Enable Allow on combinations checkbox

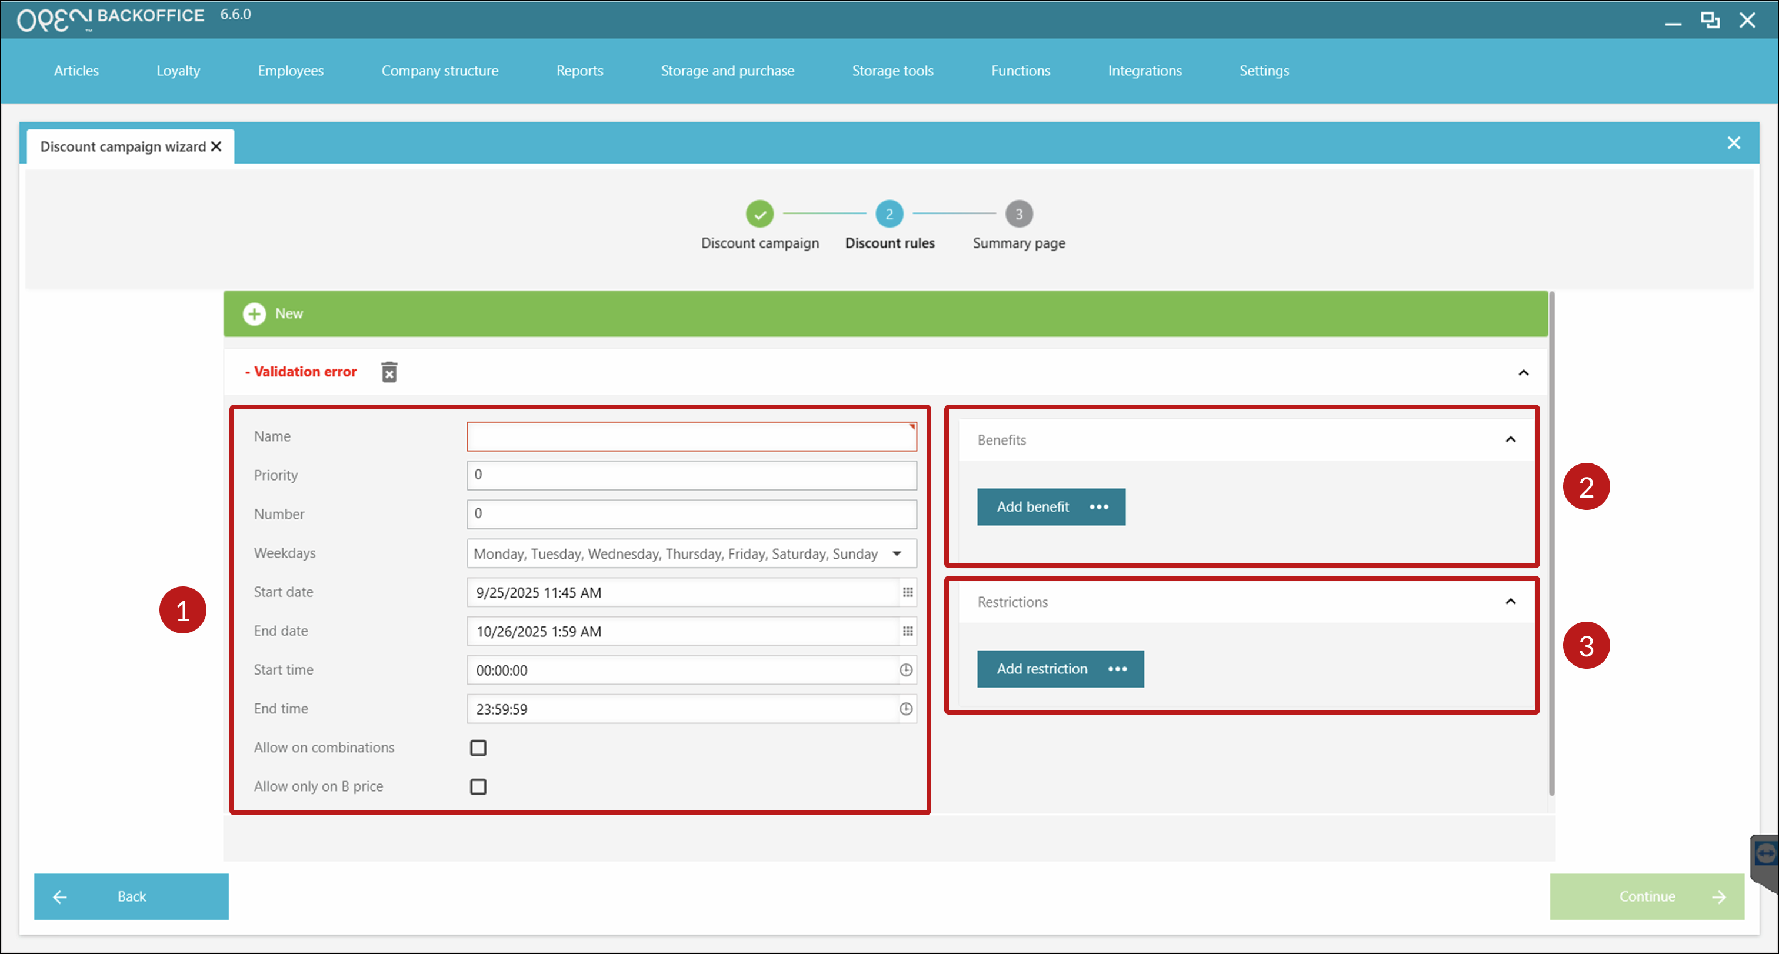click(478, 748)
